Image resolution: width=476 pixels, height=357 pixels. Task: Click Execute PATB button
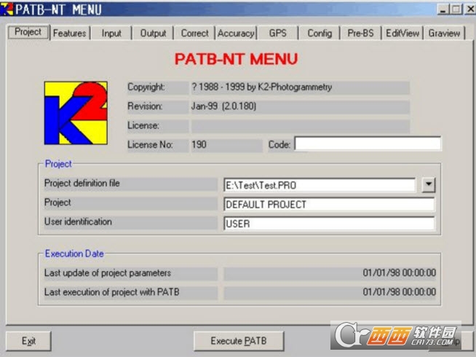(239, 341)
